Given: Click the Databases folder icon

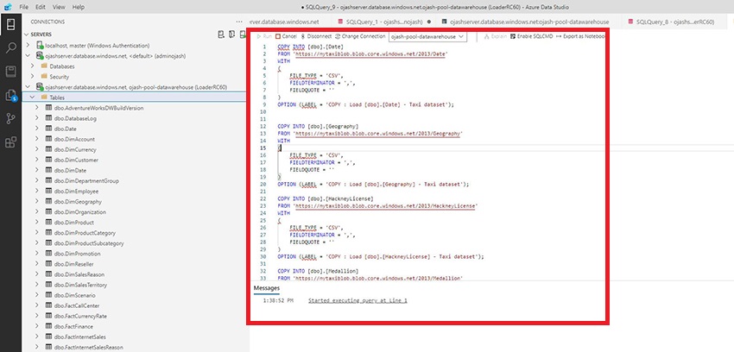Looking at the screenshot, I should [44, 66].
